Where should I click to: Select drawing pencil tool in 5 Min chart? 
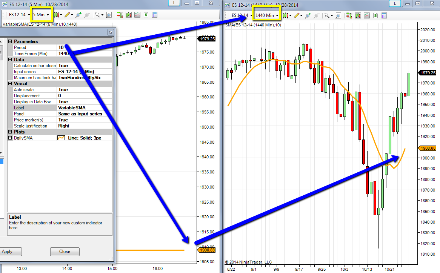67,15
